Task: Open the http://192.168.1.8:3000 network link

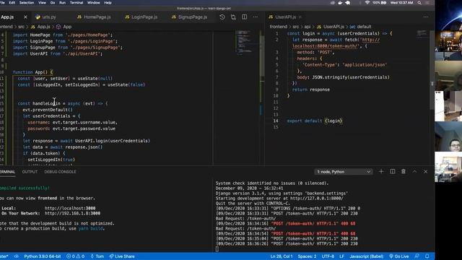Action: 72,214
